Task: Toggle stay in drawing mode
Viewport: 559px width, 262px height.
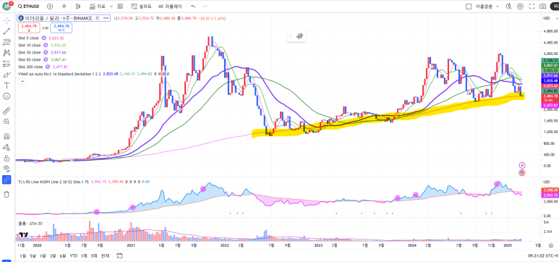Action: coord(7,147)
